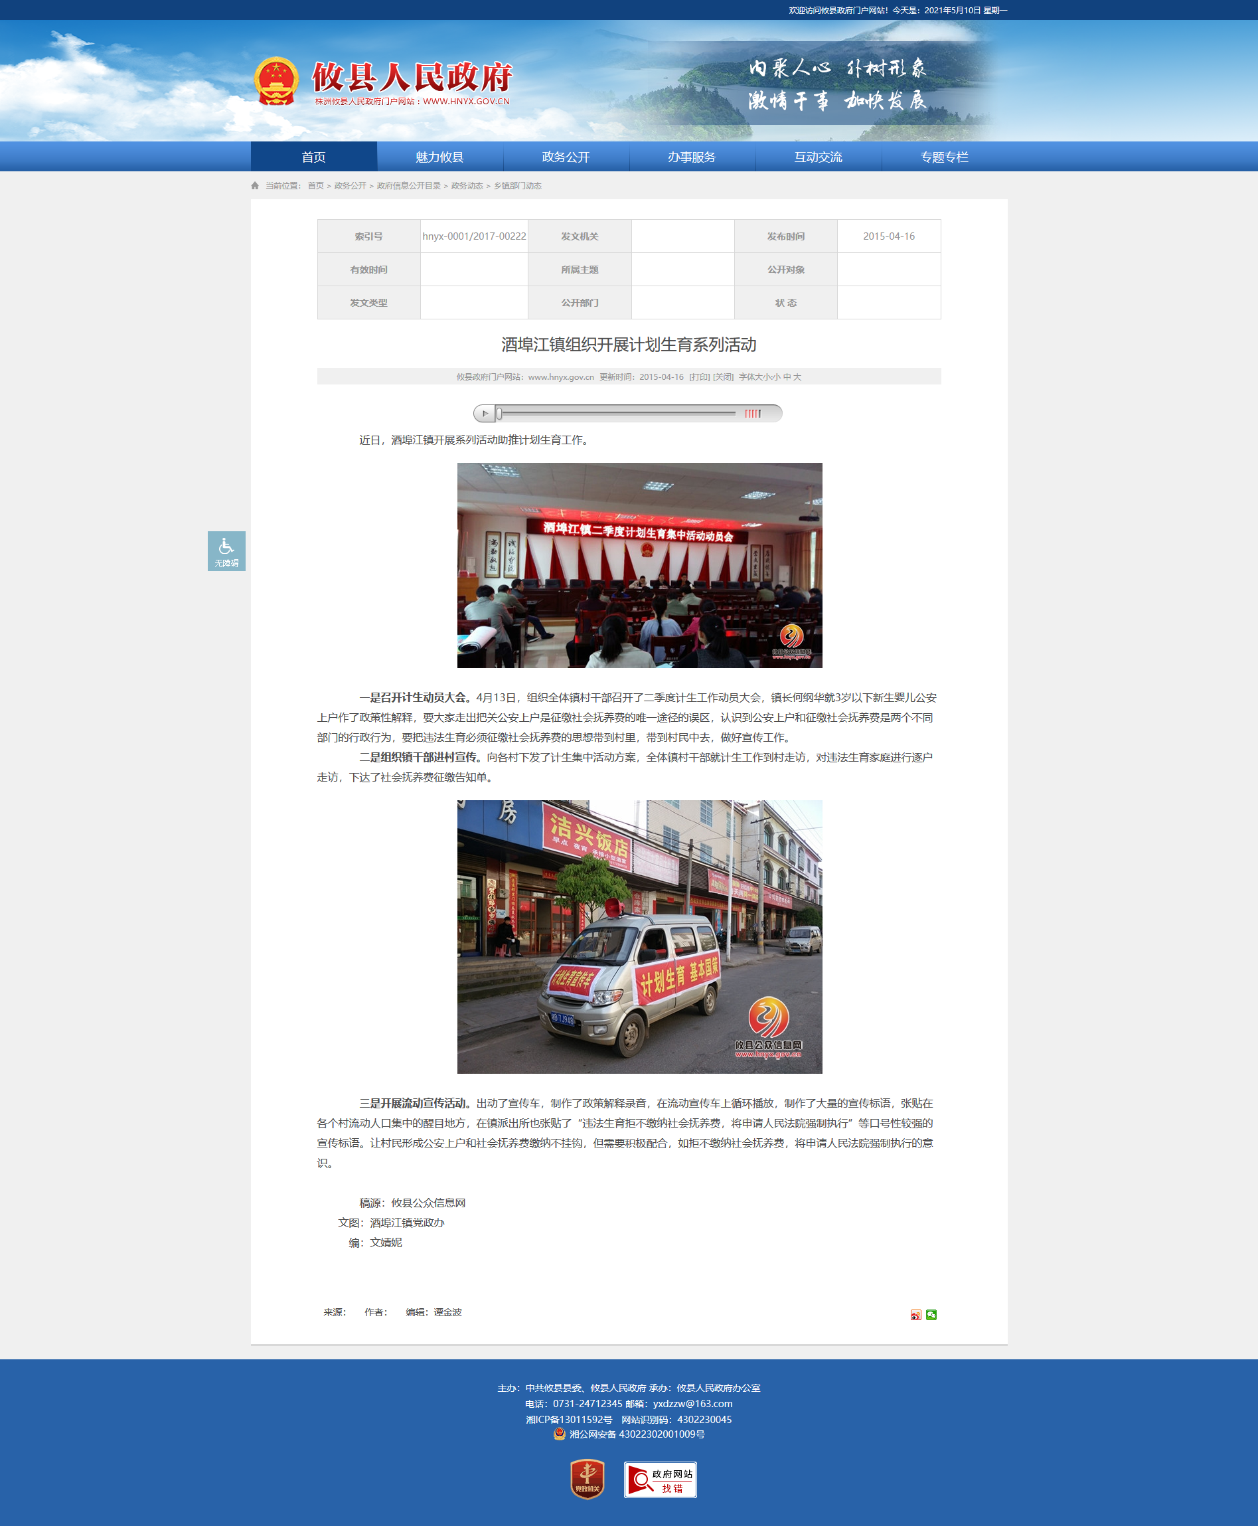Click the 关闭 close link

click(x=723, y=377)
